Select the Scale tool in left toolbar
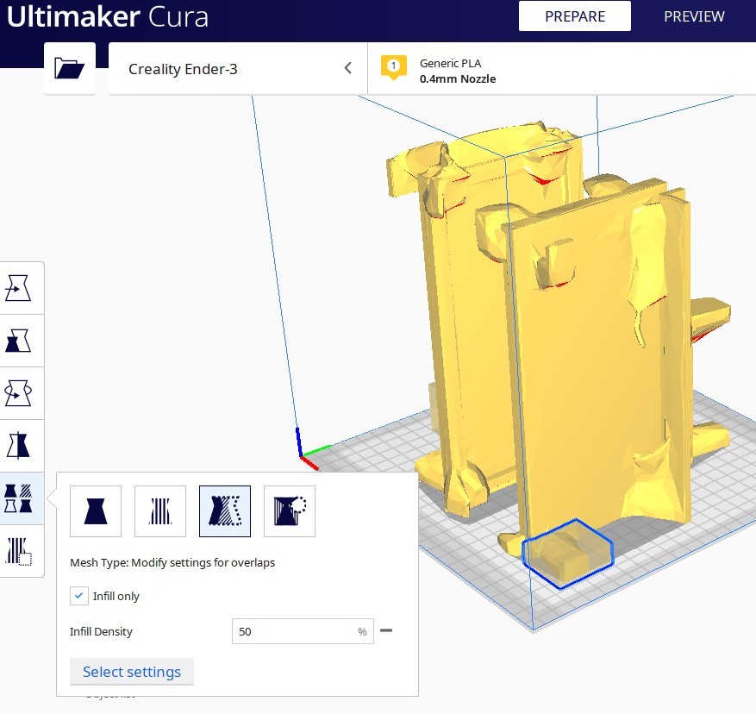This screenshot has height=714, width=756. [18, 341]
